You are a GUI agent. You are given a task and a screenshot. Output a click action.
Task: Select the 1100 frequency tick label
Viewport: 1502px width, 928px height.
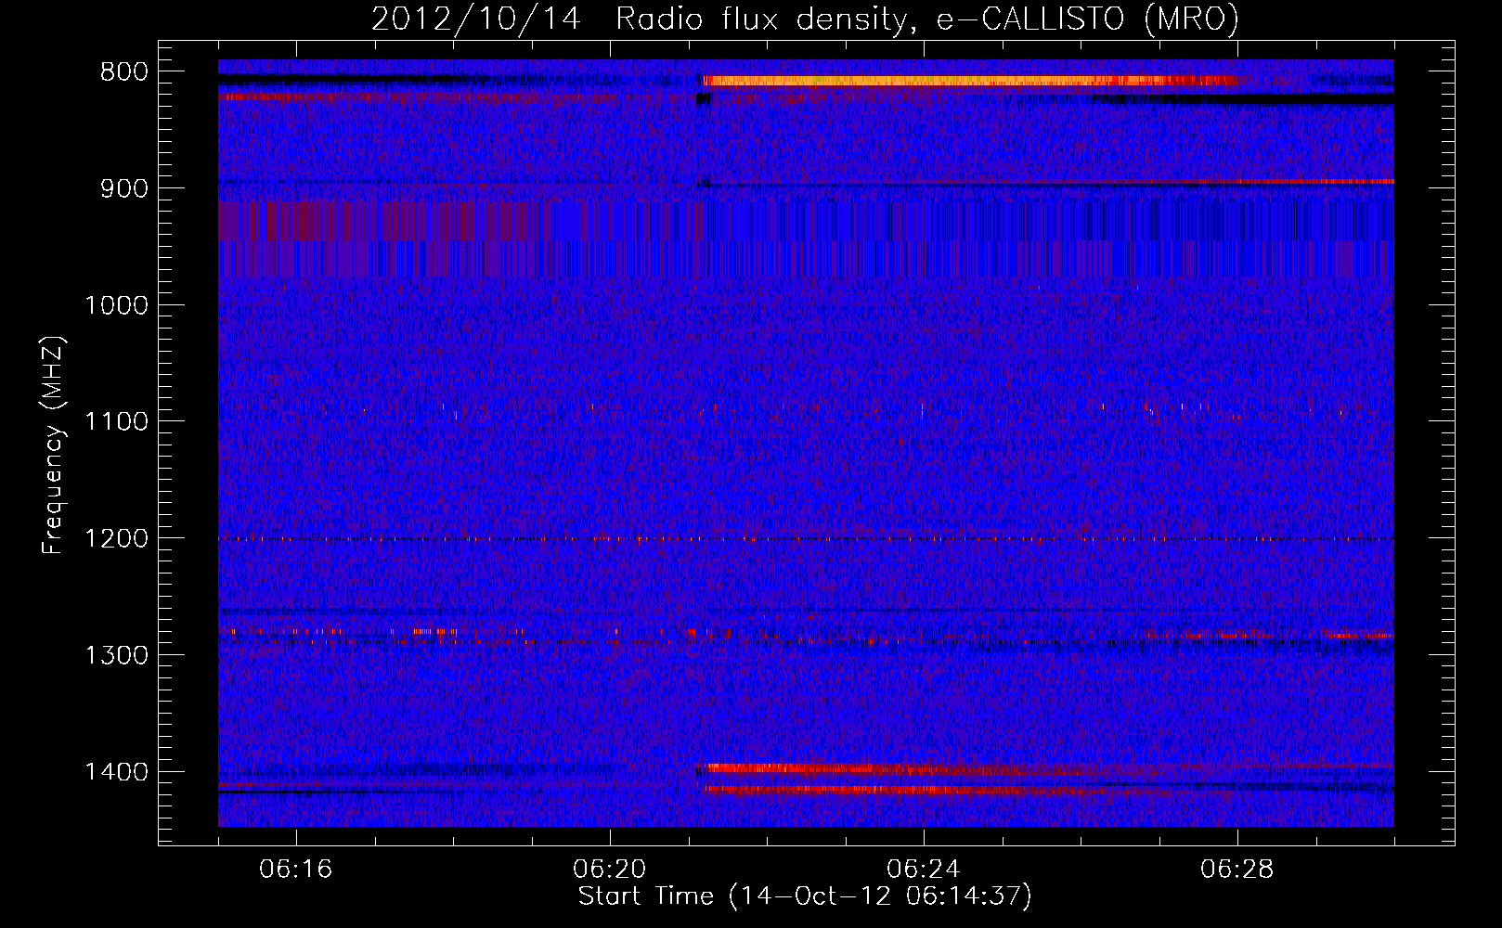[x=116, y=422]
